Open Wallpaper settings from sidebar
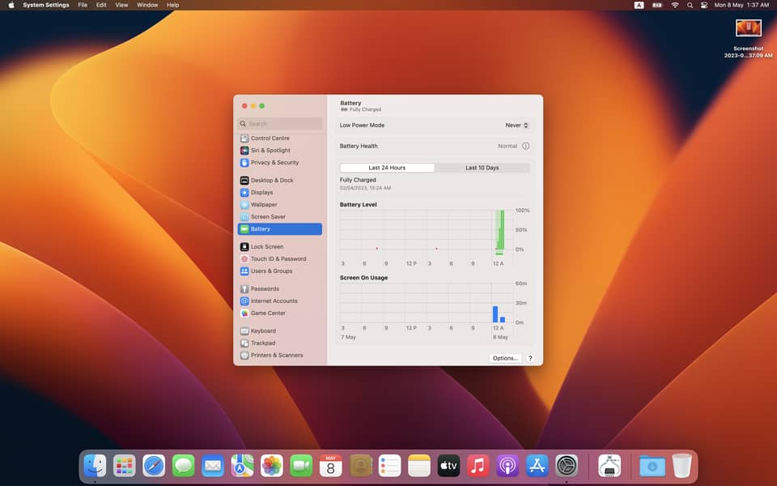Screen dimensions: 777x486 point(264,205)
